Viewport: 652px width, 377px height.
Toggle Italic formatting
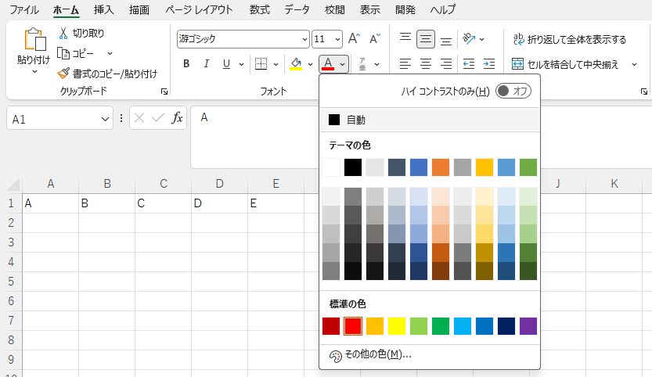point(207,63)
